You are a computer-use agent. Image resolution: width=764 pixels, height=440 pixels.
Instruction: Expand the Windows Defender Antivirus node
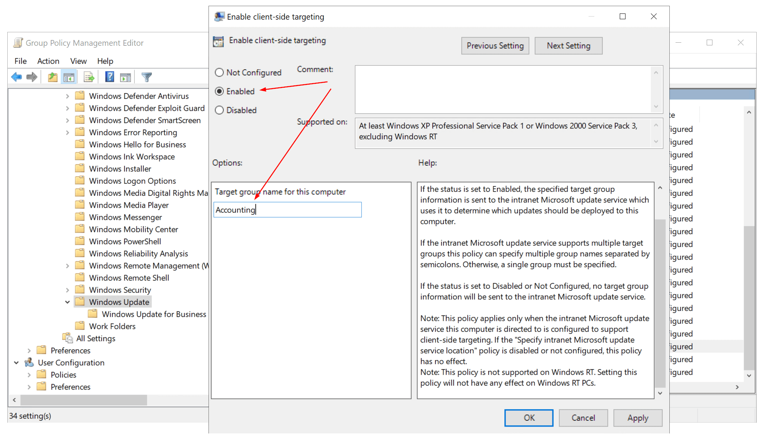pyautogui.click(x=67, y=96)
